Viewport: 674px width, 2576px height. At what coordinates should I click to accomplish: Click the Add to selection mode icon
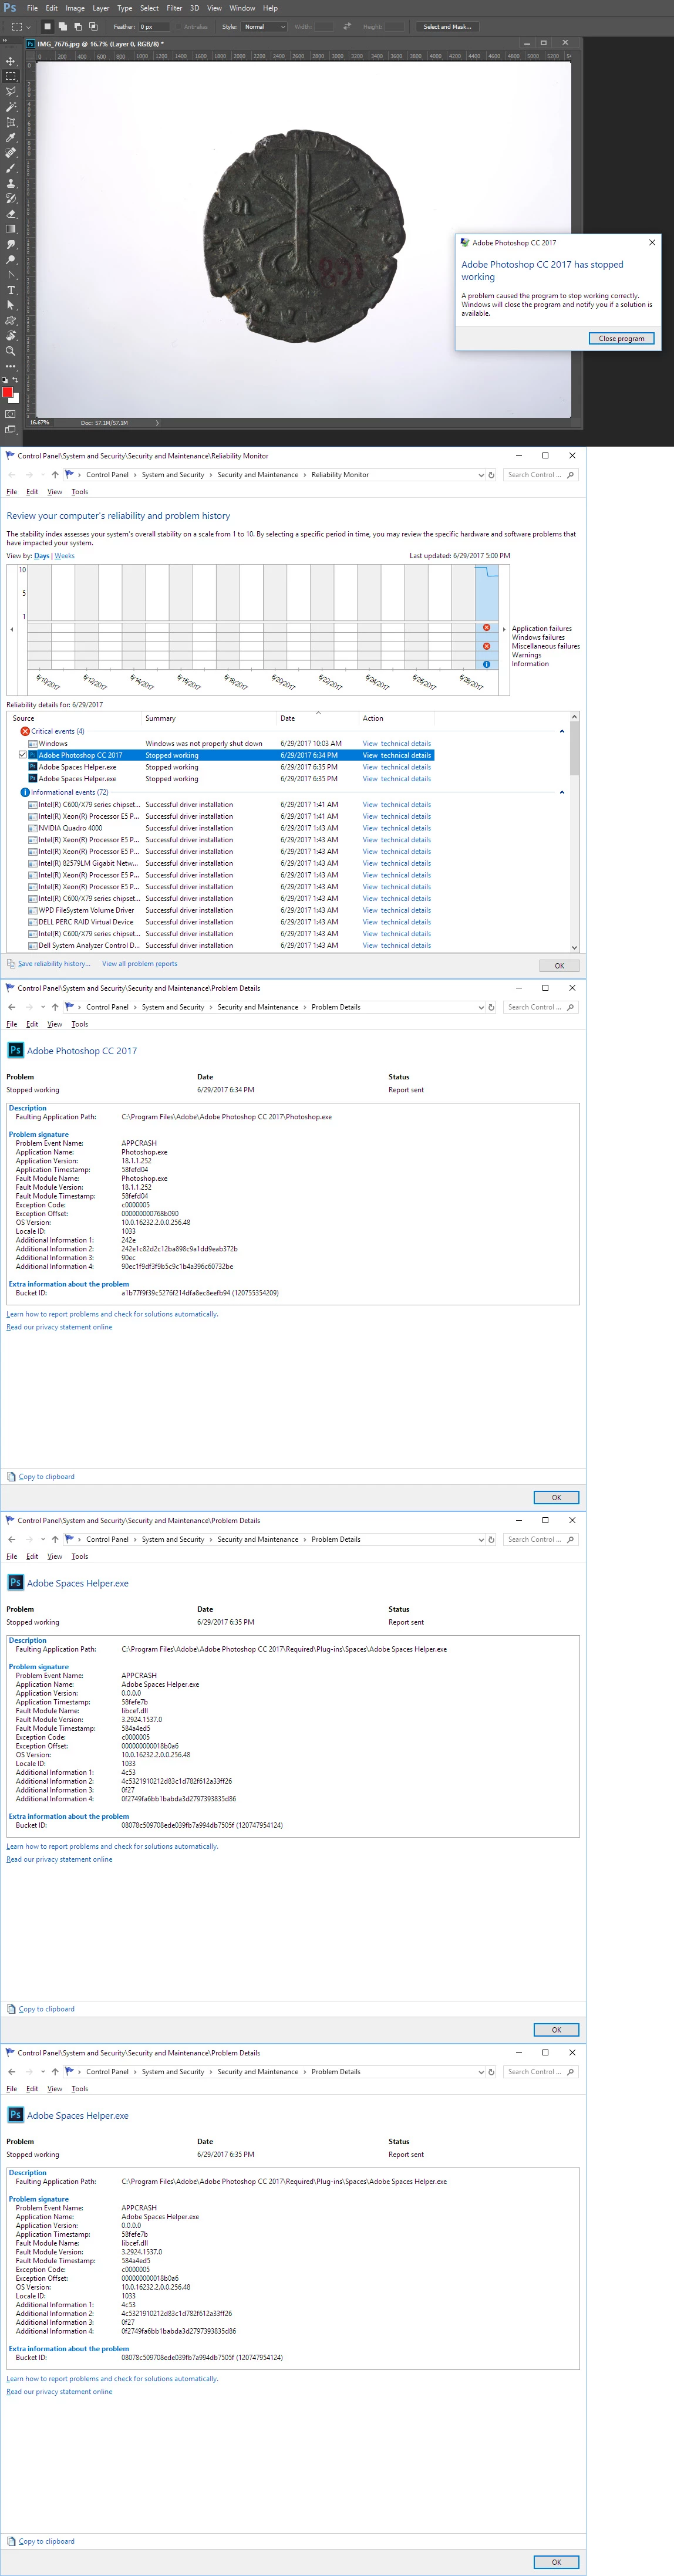click(x=63, y=27)
